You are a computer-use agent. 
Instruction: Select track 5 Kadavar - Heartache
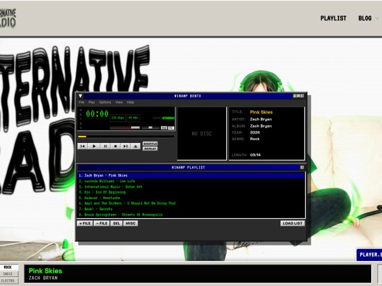191,198
